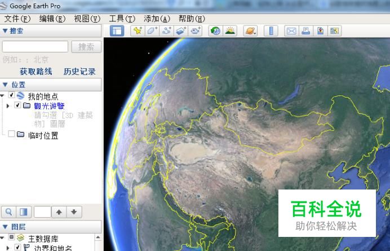Record a tour with camera icon
The image size is (390, 251).
click(x=195, y=31)
